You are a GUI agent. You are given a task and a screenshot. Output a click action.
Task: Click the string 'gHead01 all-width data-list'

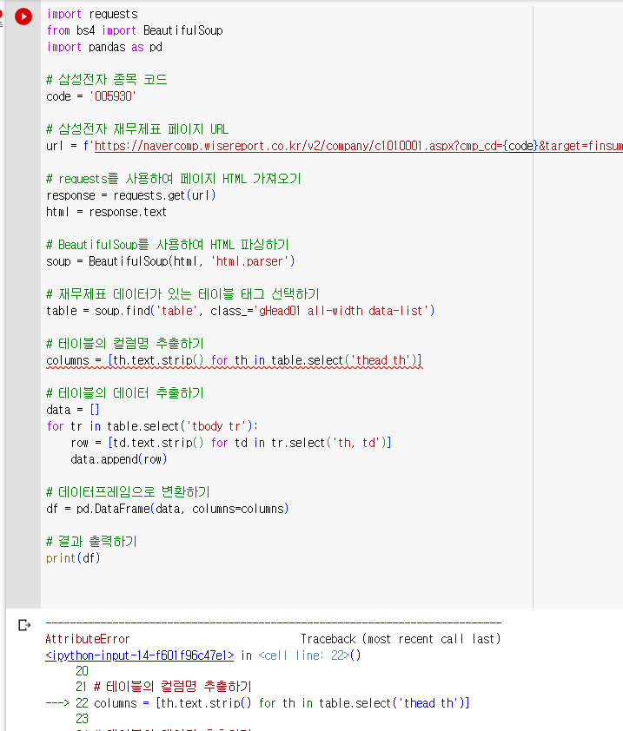[x=341, y=311]
